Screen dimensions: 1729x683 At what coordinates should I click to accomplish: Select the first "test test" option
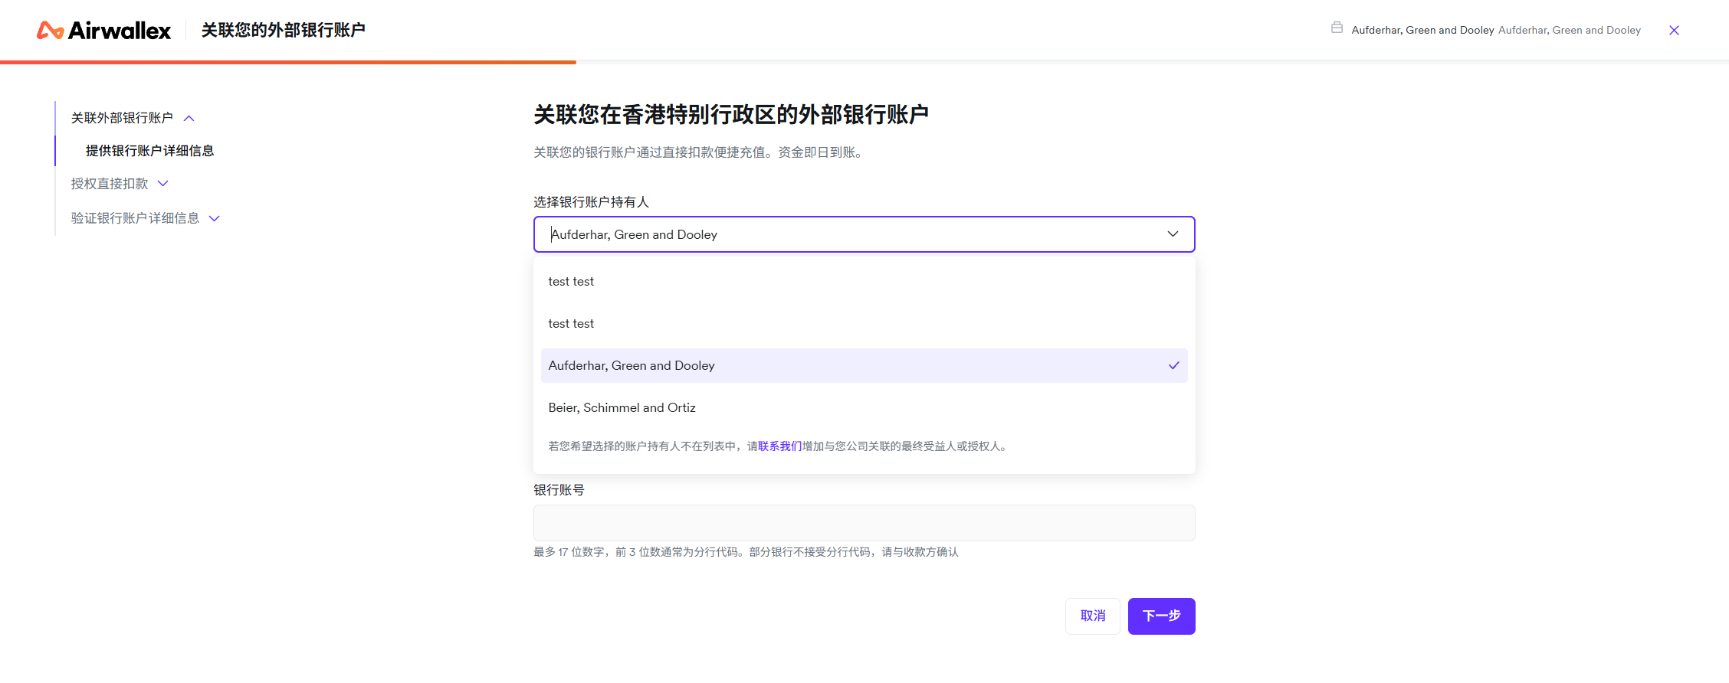[571, 282]
